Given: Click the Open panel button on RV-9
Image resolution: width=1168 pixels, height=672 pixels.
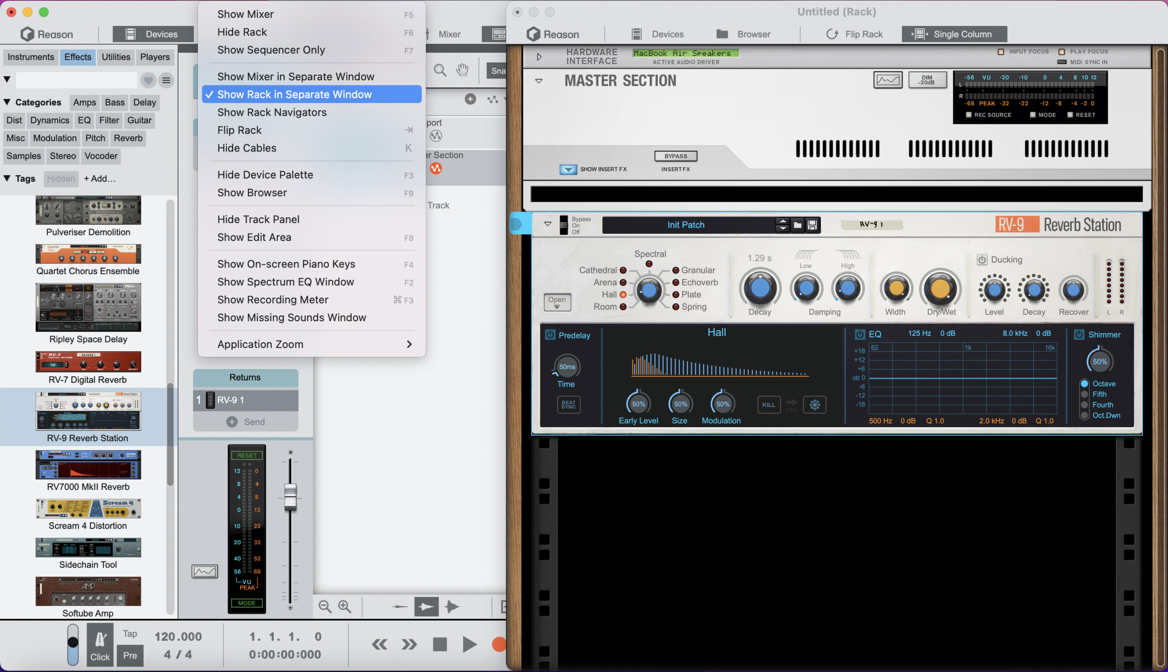Looking at the screenshot, I should pos(557,302).
